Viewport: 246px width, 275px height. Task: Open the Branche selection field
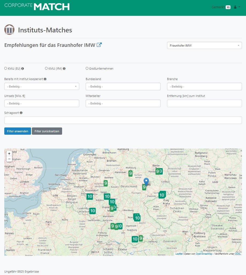point(205,86)
